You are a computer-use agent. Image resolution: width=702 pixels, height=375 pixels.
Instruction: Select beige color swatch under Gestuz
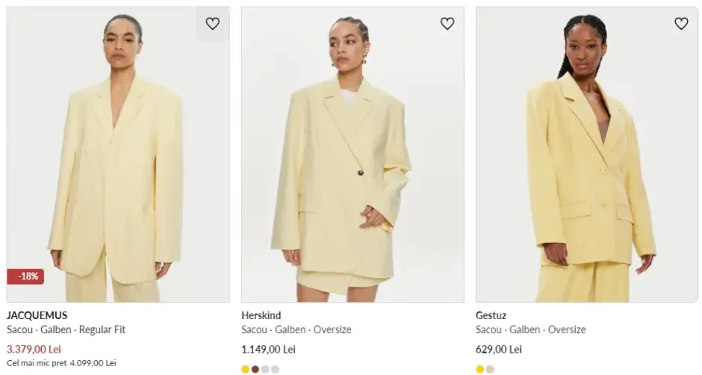490,369
